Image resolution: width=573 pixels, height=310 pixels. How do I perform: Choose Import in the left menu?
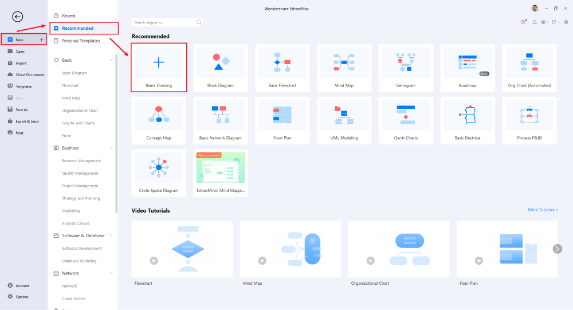pyautogui.click(x=21, y=63)
